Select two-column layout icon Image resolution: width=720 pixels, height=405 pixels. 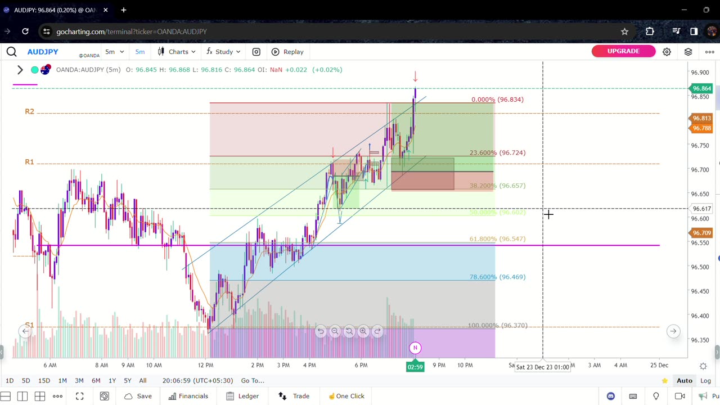click(22, 396)
